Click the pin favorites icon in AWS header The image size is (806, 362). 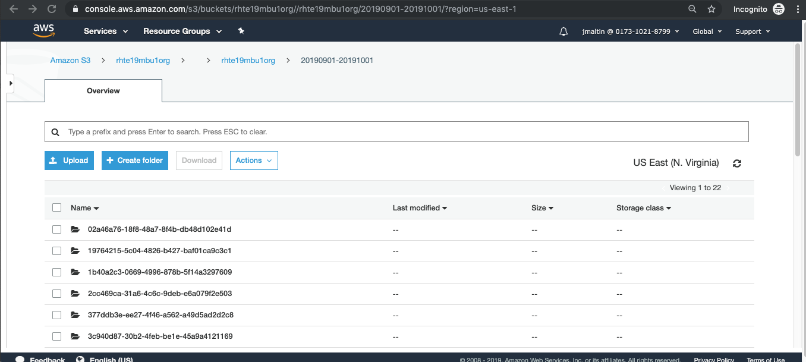[241, 31]
